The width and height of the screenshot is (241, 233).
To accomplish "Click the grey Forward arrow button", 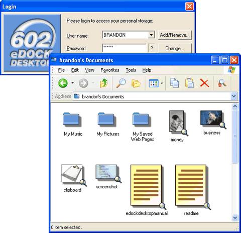I will click(x=83, y=83).
